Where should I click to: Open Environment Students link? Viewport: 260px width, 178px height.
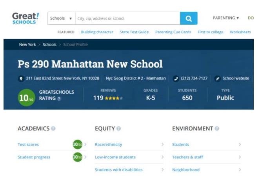click(180, 144)
